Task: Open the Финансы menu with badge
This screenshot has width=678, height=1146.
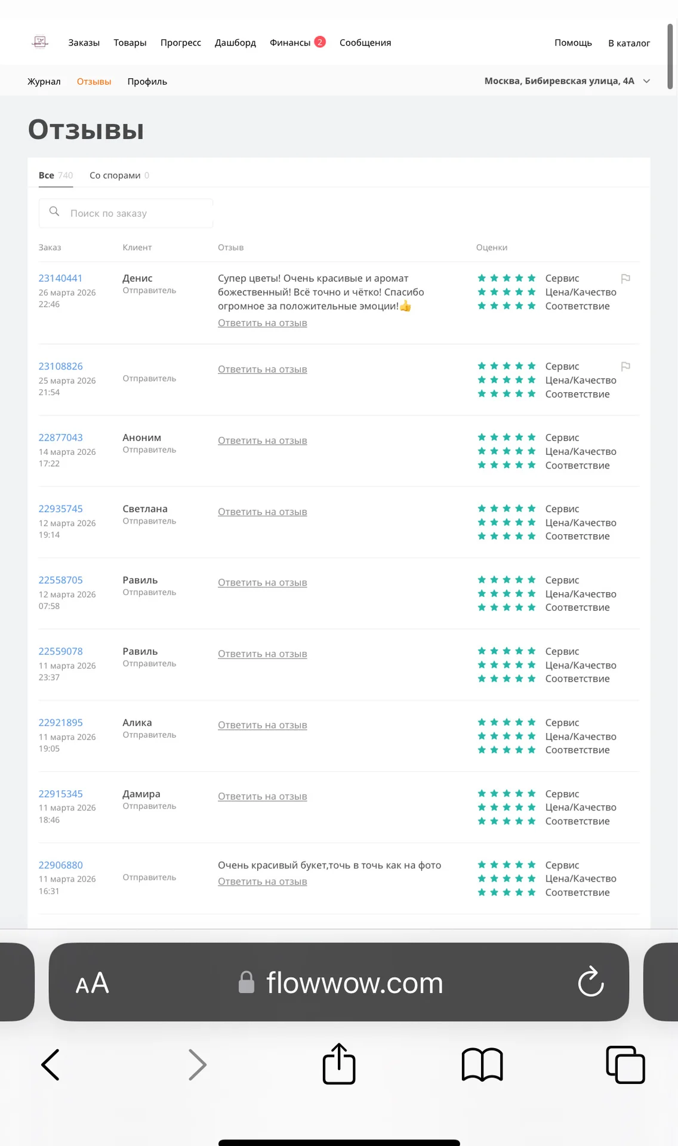Action: tap(297, 42)
